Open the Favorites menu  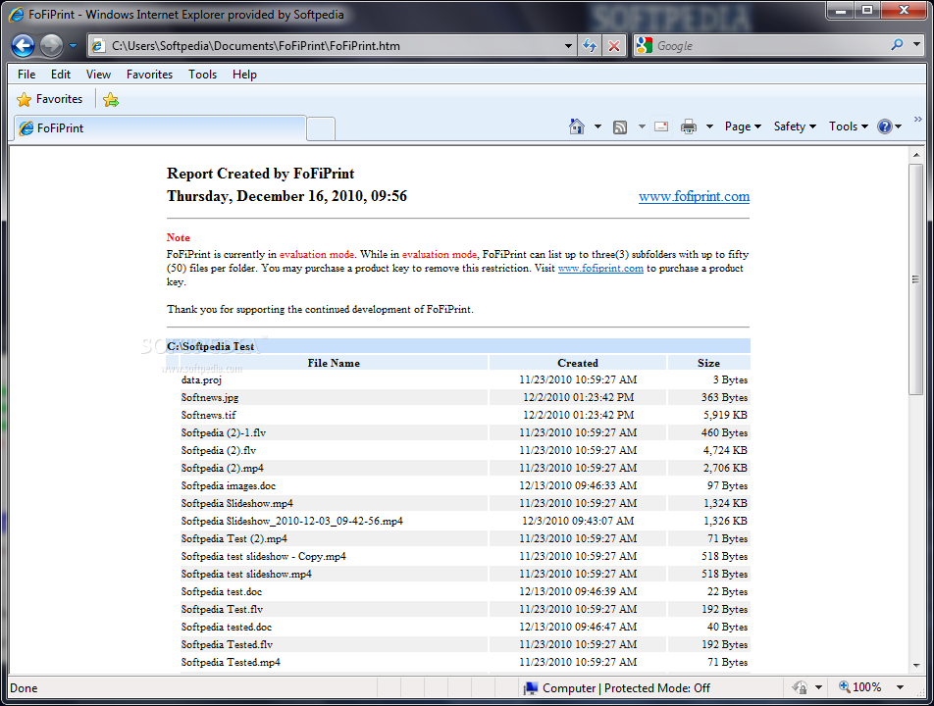click(x=149, y=75)
